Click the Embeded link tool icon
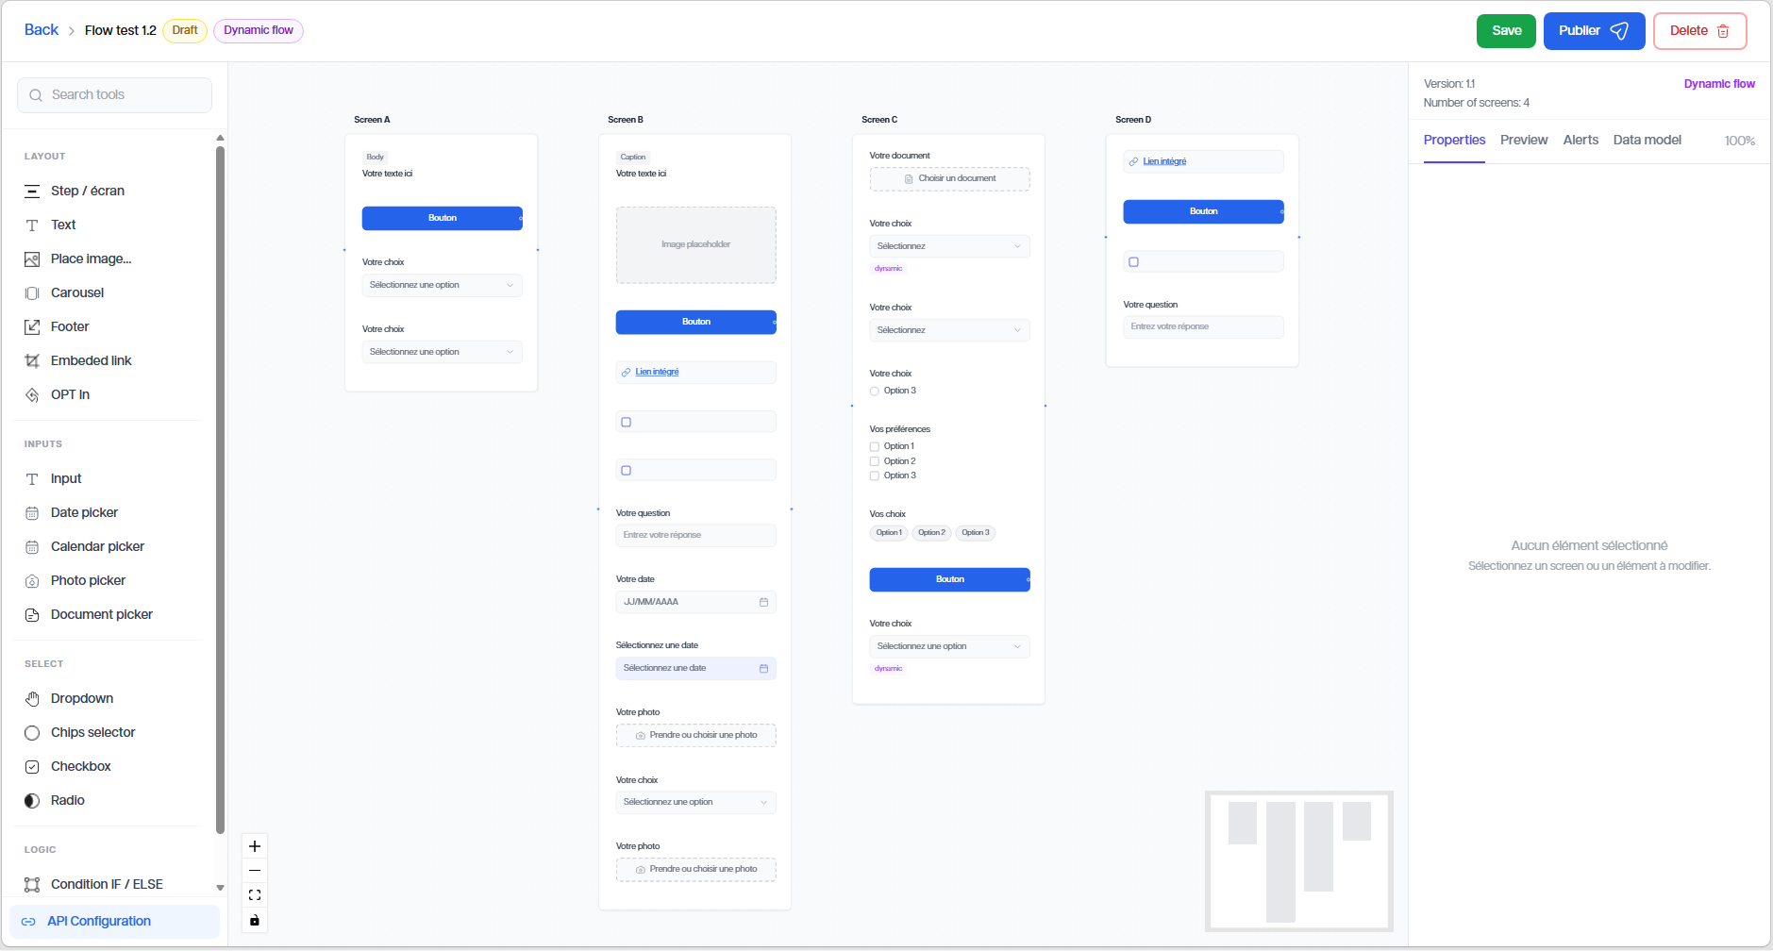1773x951 pixels. 32,361
